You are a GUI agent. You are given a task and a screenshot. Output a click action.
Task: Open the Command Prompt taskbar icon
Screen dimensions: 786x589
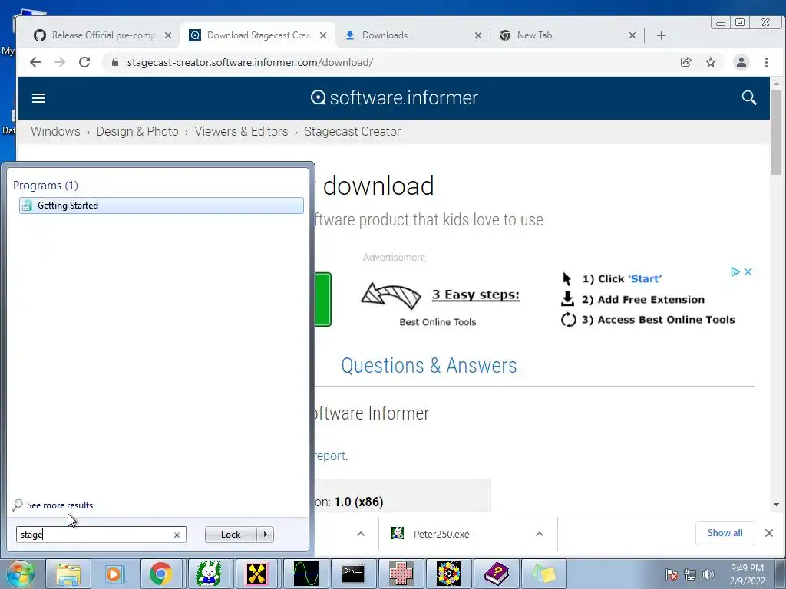pos(353,574)
